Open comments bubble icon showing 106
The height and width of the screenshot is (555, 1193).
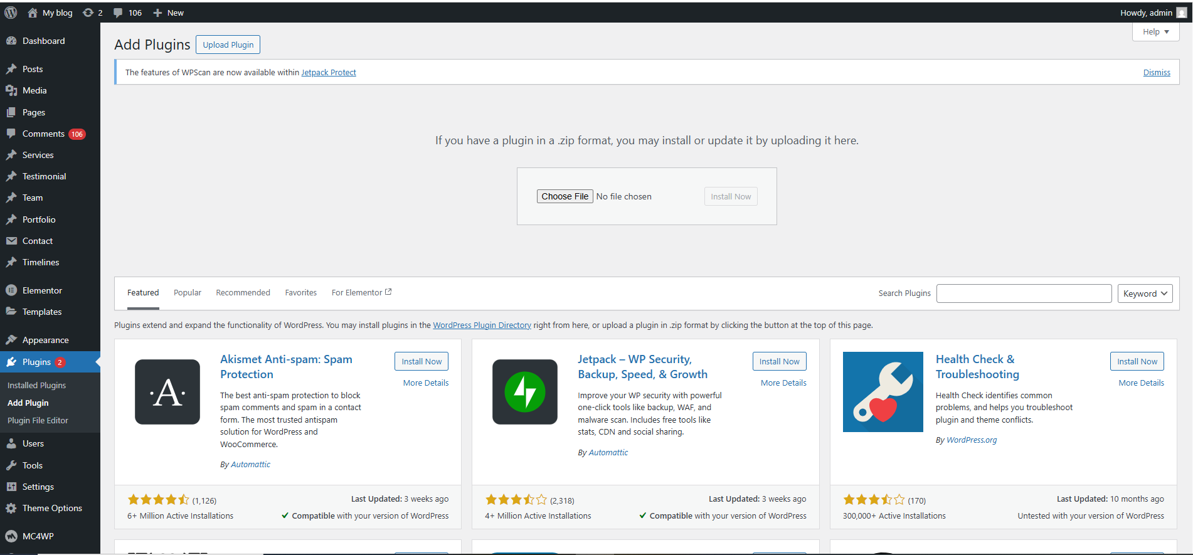pos(118,13)
